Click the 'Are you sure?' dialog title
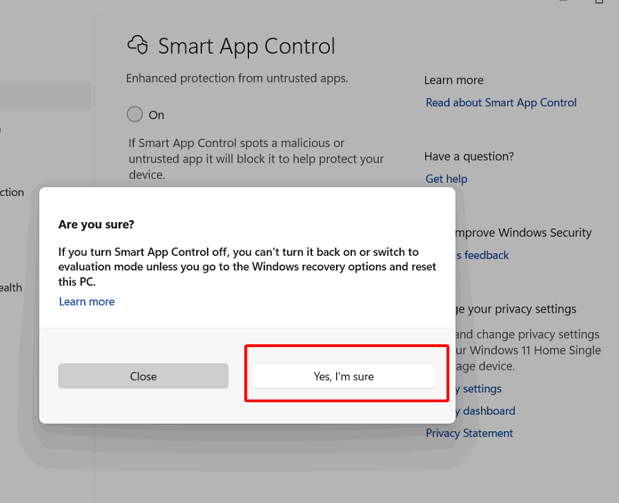The image size is (619, 503). tap(97, 224)
